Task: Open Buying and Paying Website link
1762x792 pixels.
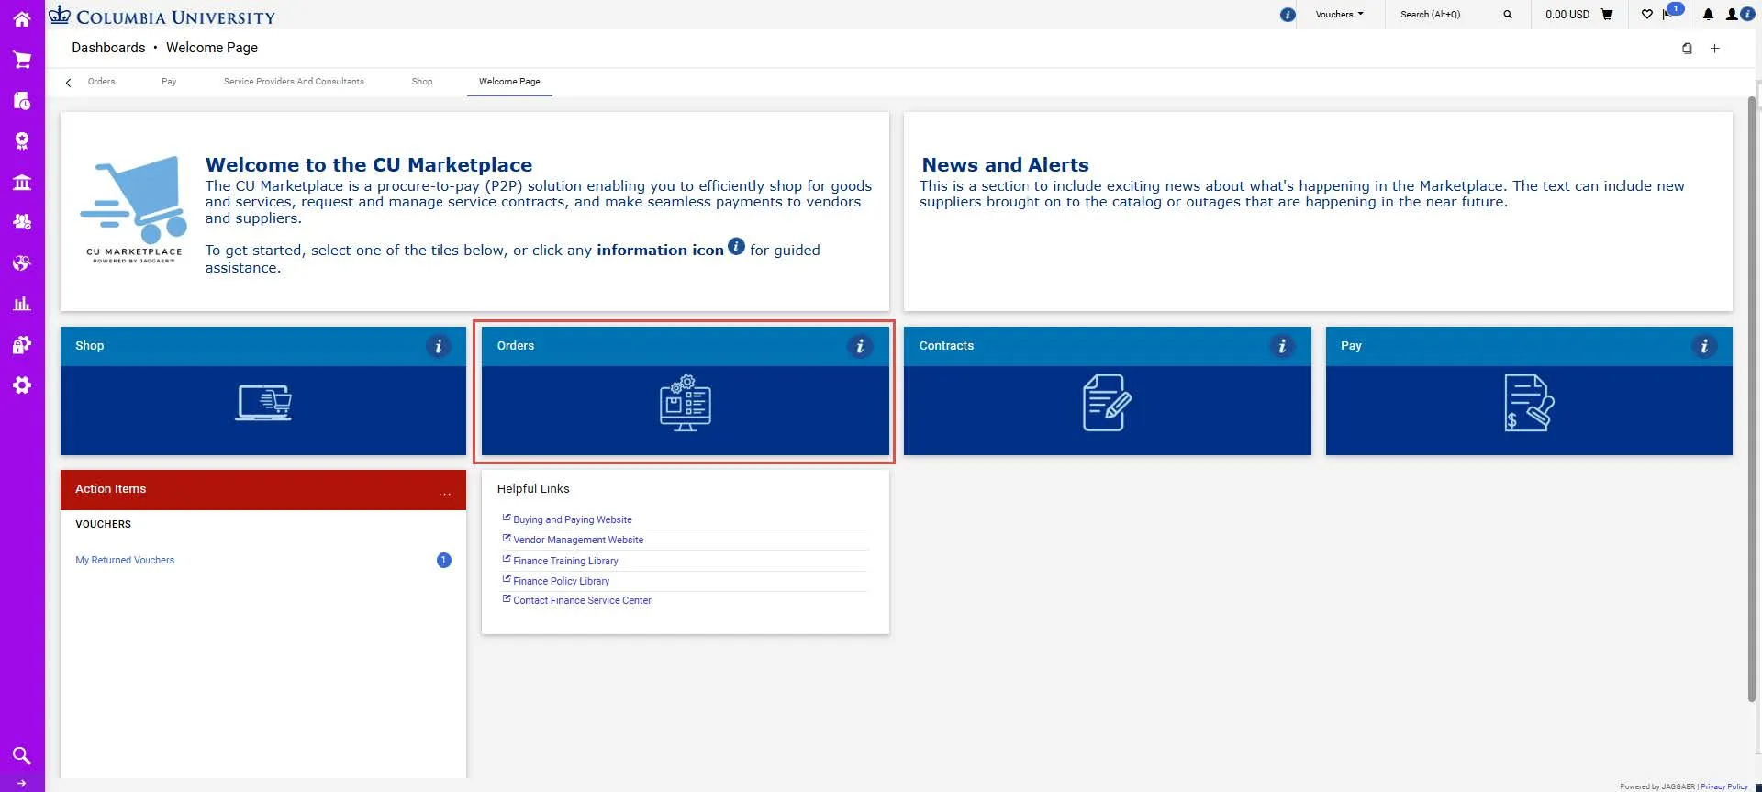Action: (573, 519)
